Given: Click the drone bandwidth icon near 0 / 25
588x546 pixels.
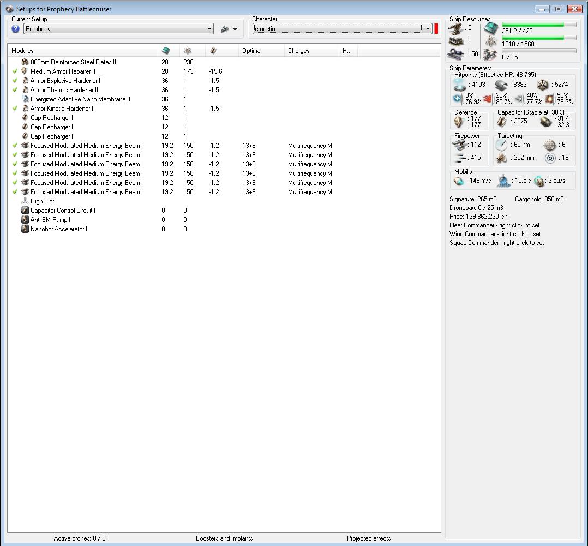Looking at the screenshot, I should click(x=490, y=55).
